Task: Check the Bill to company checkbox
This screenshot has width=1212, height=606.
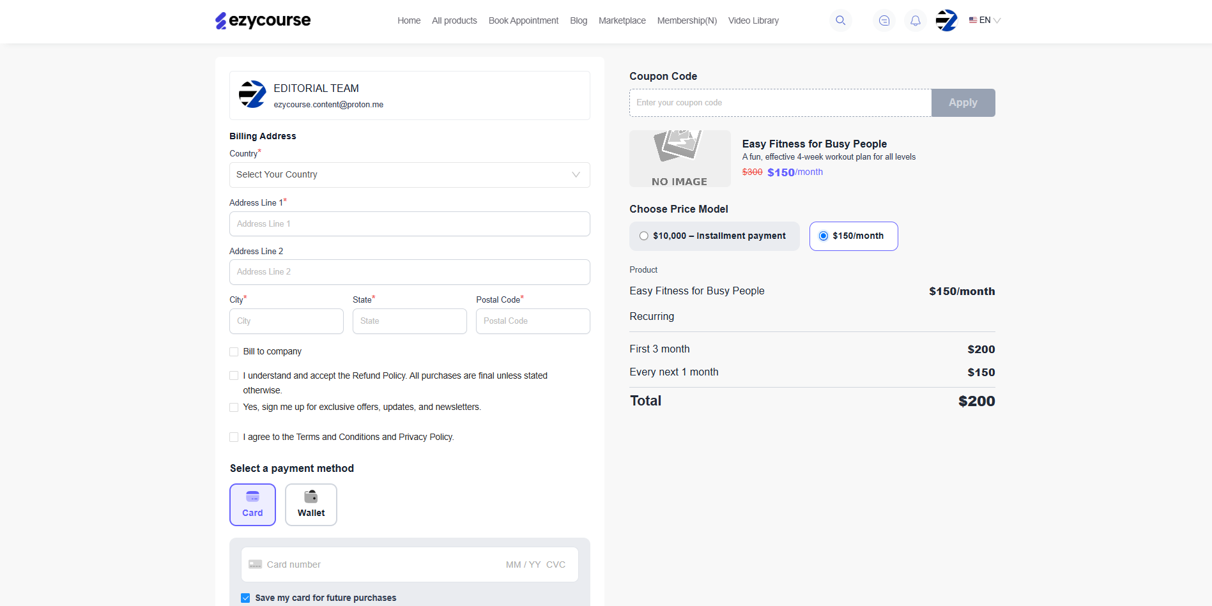Action: pos(234,352)
